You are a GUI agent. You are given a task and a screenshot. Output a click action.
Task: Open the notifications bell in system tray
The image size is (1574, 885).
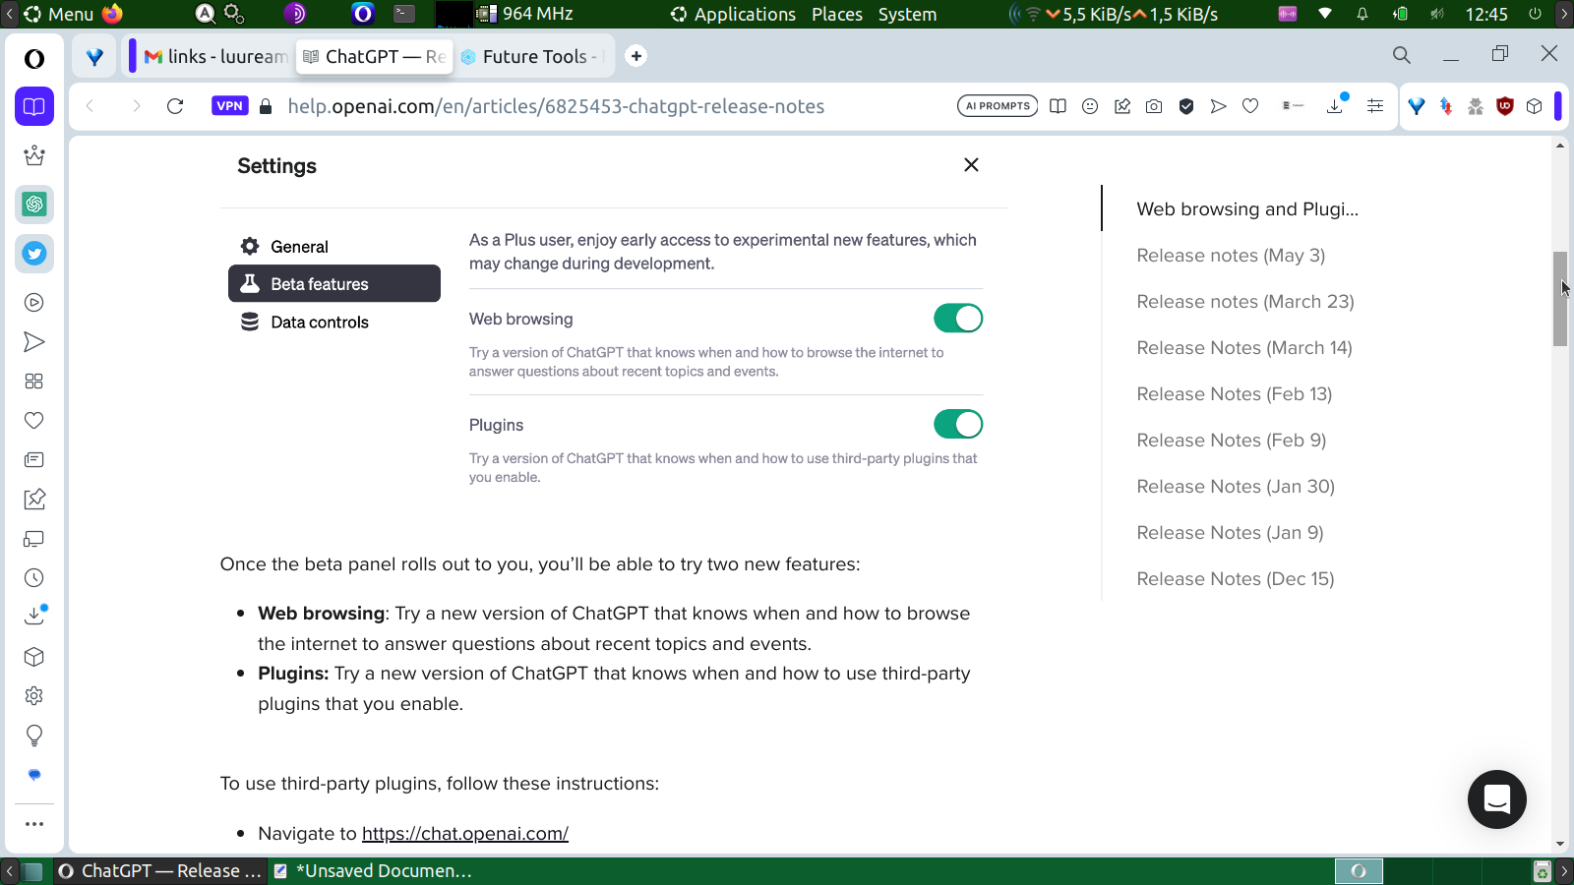1362,14
